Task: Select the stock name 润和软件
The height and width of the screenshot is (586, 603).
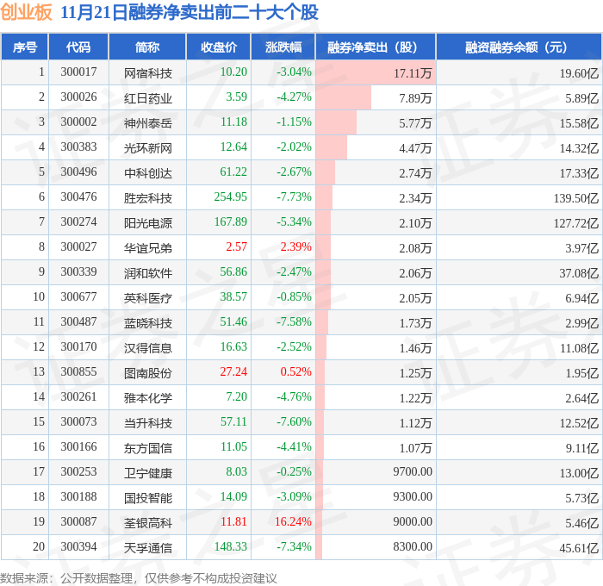Action: point(147,273)
